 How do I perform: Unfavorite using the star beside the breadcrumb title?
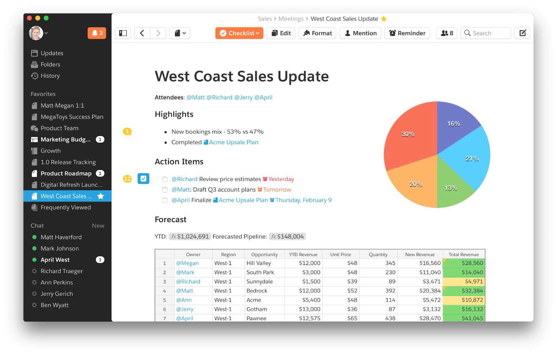384,19
